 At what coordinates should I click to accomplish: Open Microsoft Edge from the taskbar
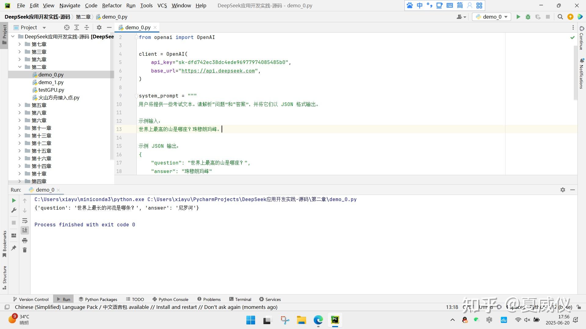(x=318, y=320)
